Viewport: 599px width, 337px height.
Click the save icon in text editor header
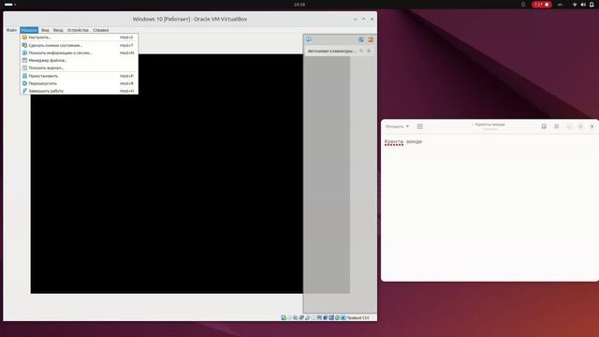tap(544, 126)
